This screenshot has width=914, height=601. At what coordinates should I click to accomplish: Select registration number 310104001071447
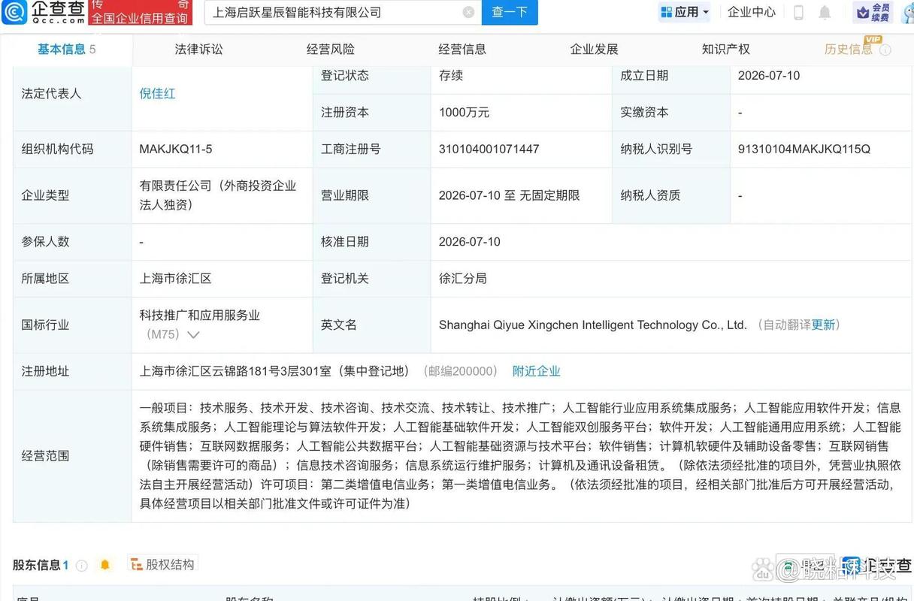[x=489, y=149]
